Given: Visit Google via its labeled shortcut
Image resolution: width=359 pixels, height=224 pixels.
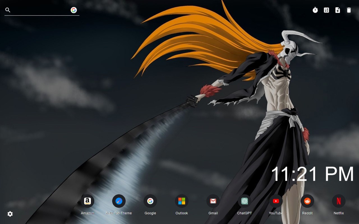Looking at the screenshot, I should click(150, 201).
